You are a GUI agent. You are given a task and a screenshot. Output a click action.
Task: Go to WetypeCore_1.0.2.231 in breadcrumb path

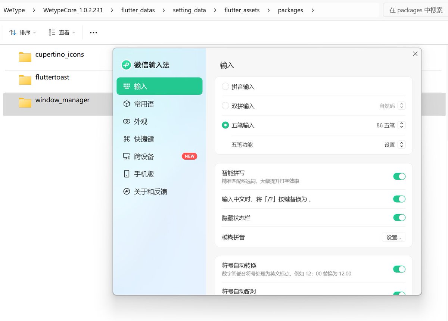(73, 10)
